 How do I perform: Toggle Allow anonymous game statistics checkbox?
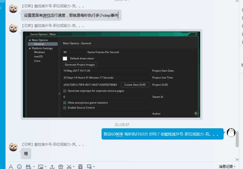coord(65,103)
